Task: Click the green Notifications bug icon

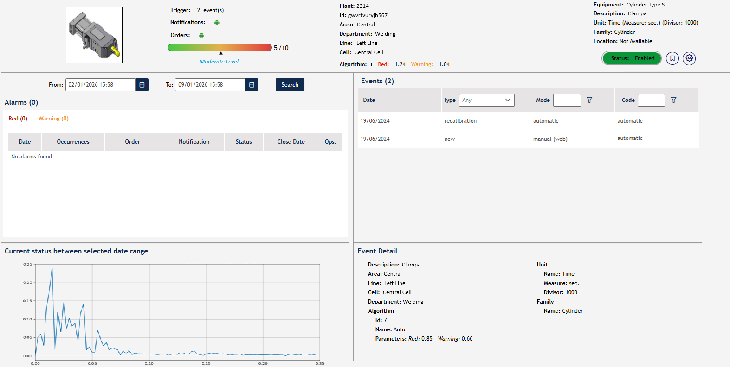Action: pos(217,23)
